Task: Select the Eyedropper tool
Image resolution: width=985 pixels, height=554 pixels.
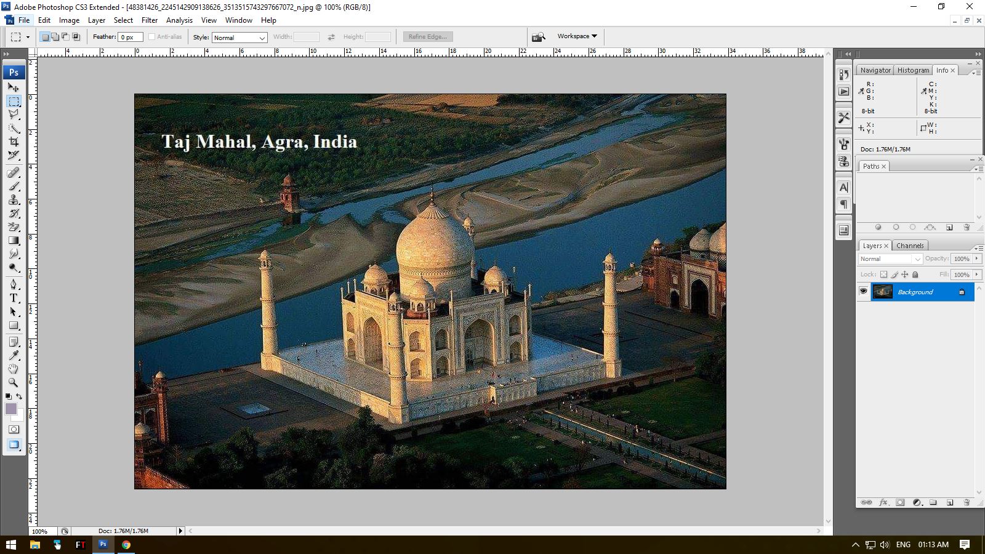Action: coord(14,356)
